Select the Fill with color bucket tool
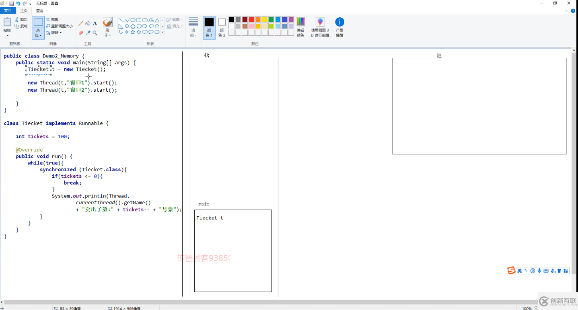The height and width of the screenshot is (310, 578). tap(88, 23)
